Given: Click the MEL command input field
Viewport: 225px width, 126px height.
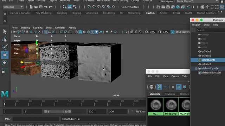Looking at the screenshot, I should click(x=36, y=119).
